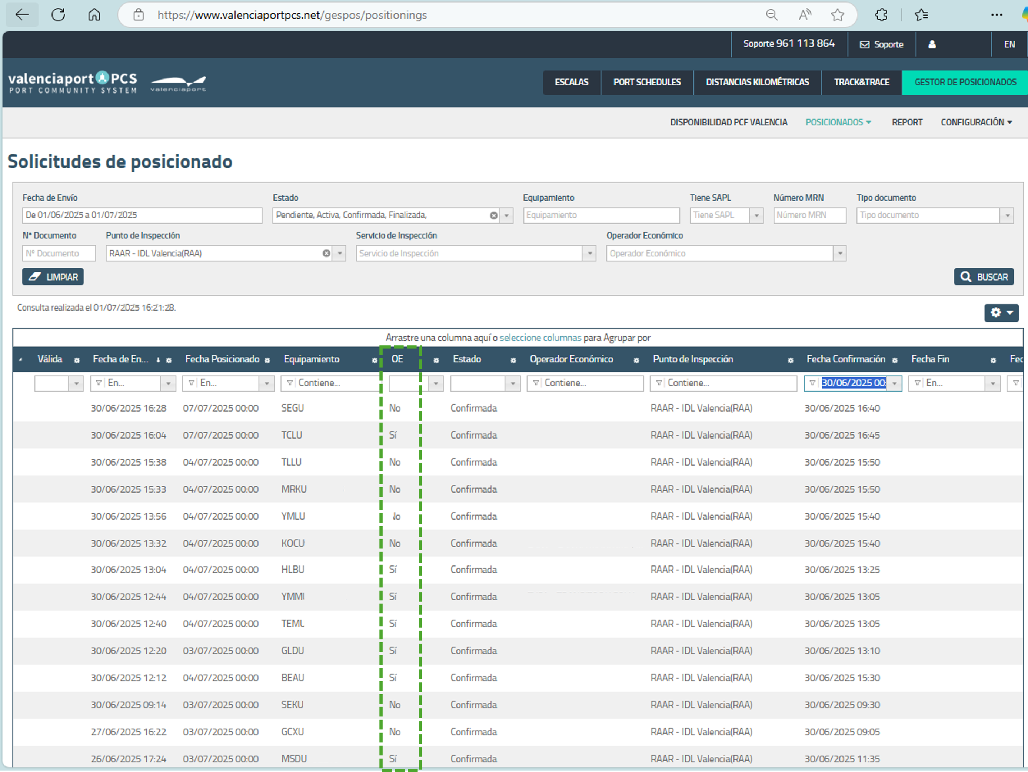Expand the Estado dropdown arrow in search form
Screen dimensions: 1028x772
(x=506, y=215)
